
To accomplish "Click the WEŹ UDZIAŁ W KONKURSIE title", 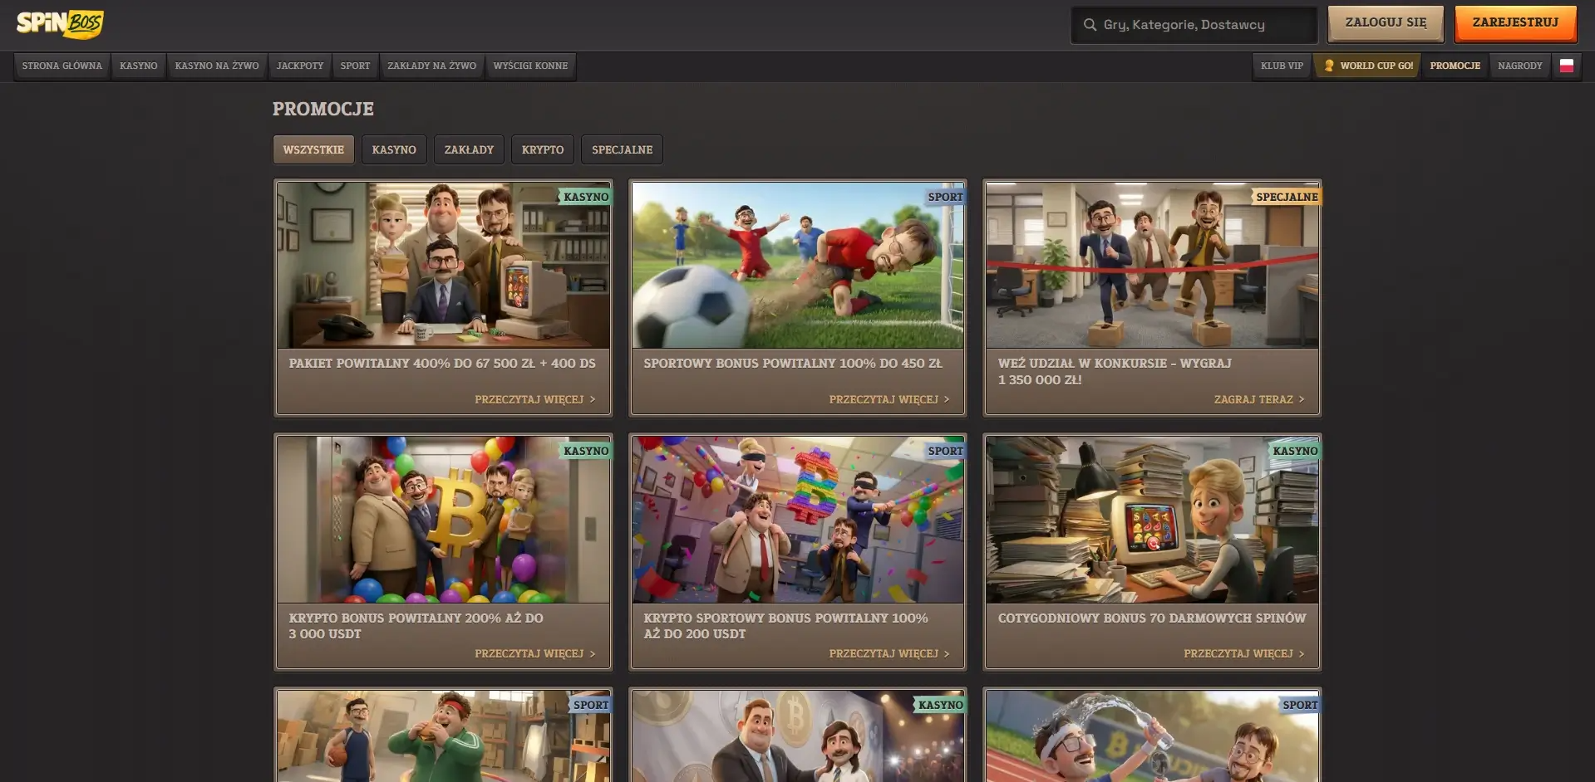I will click(1115, 371).
